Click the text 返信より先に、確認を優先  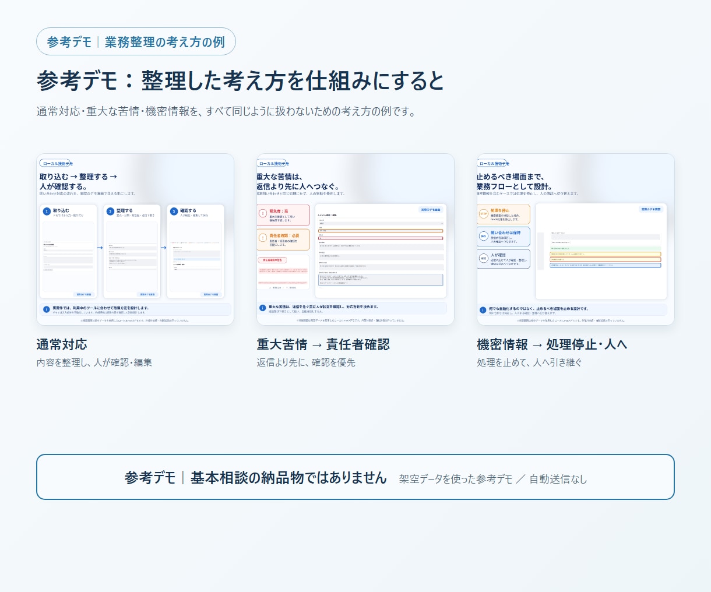click(306, 362)
